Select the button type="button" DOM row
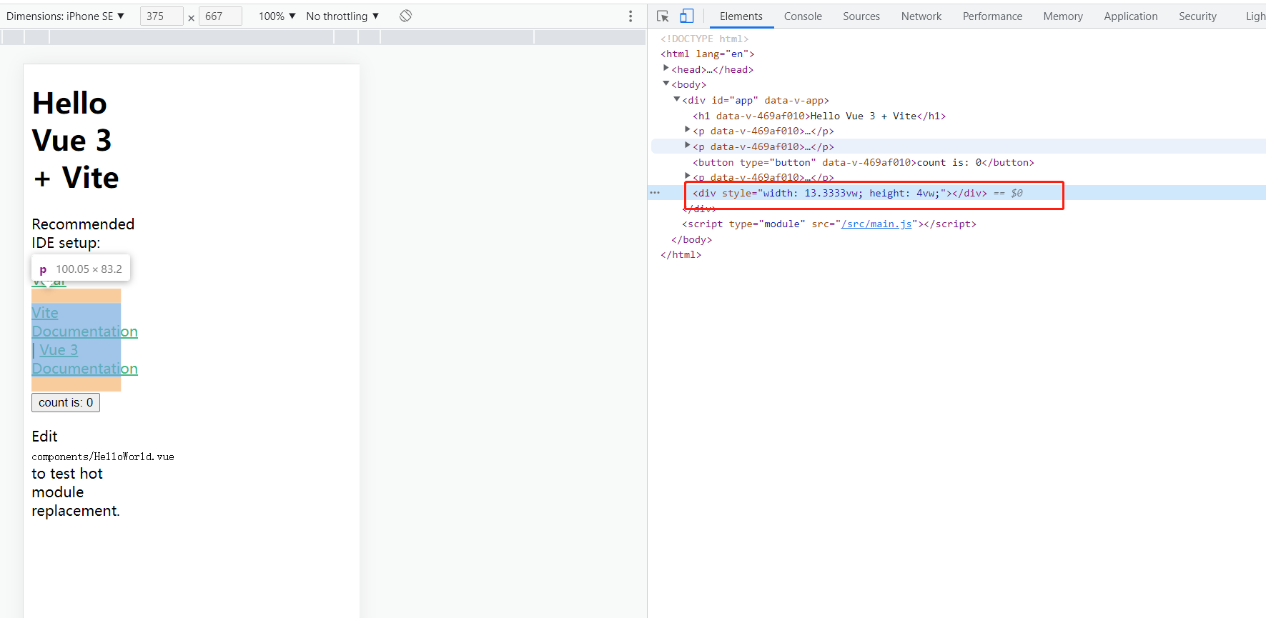The image size is (1266, 618). (864, 162)
